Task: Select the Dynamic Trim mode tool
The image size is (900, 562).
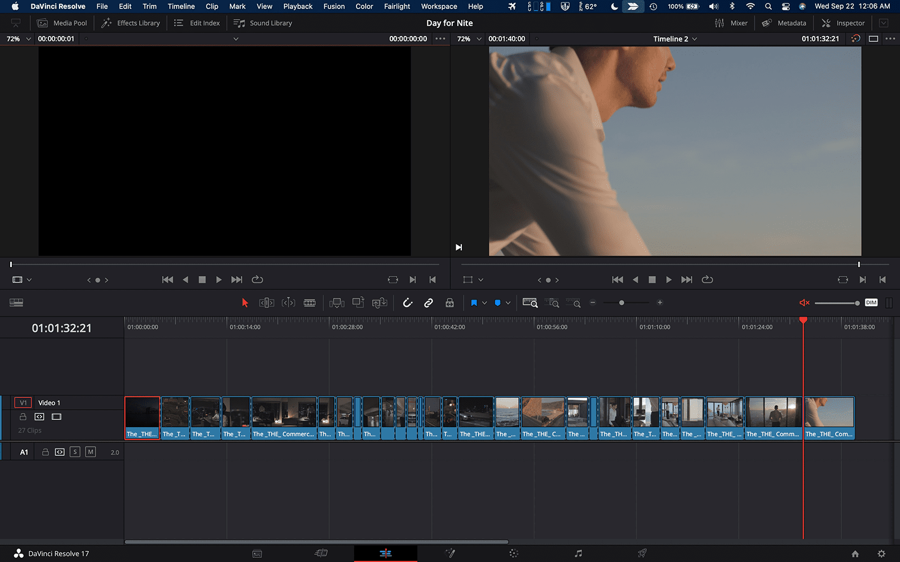Action: (x=289, y=302)
